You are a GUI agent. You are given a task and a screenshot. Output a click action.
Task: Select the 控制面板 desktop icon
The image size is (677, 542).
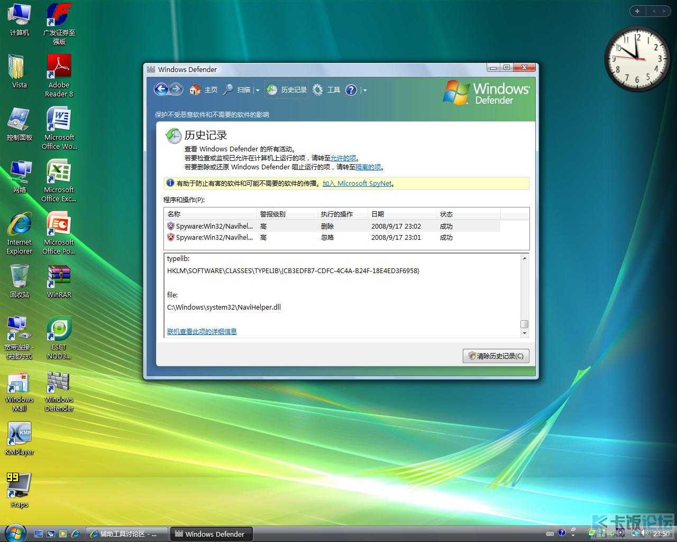pyautogui.click(x=20, y=124)
